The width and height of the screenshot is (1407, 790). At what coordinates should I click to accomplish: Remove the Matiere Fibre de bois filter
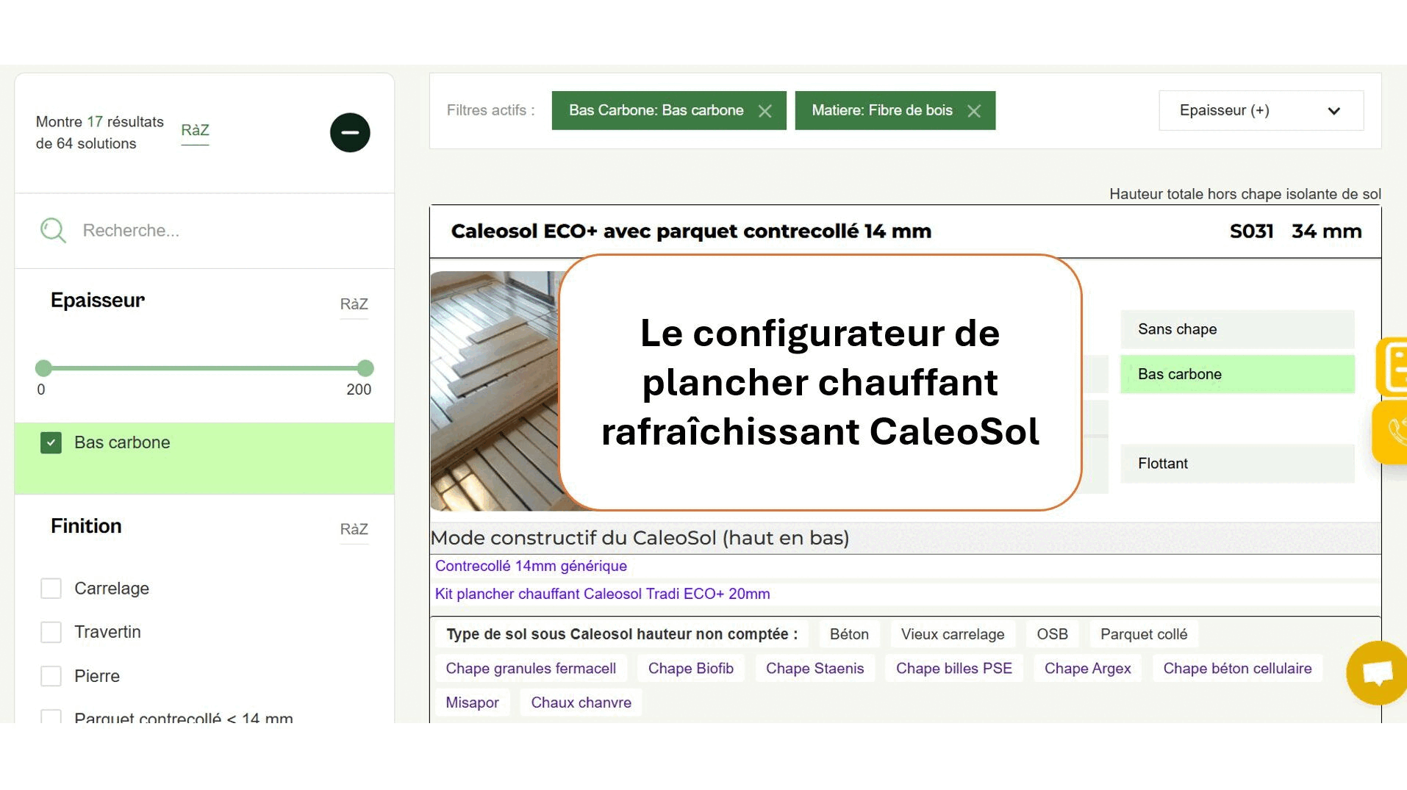[974, 111]
